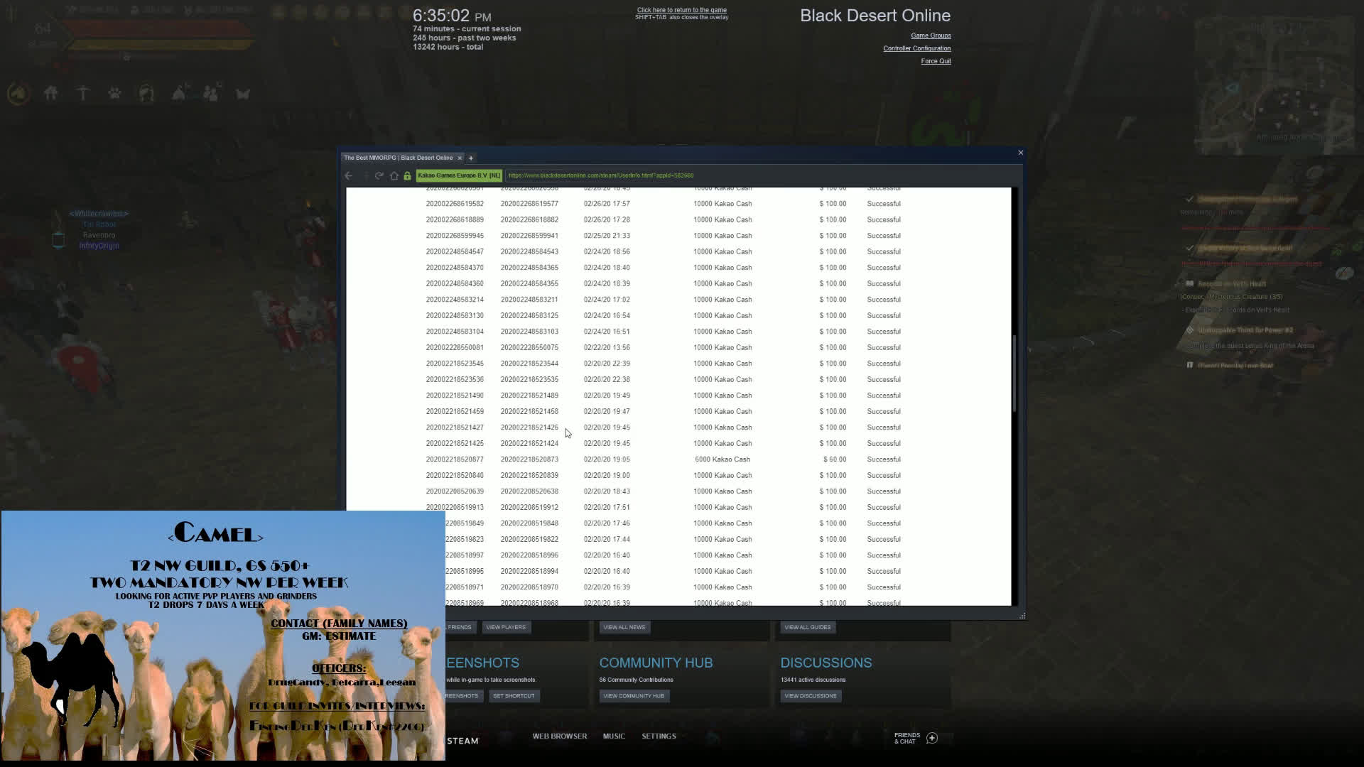Close the Black Desert Online tab

tap(460, 158)
